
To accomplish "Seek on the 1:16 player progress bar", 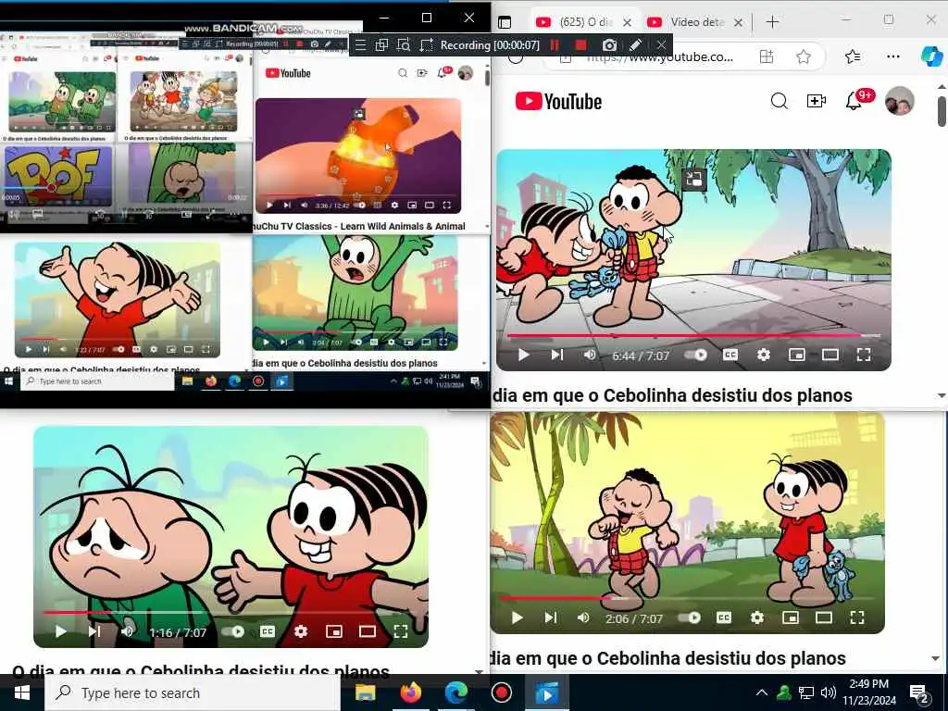I will click(231, 612).
